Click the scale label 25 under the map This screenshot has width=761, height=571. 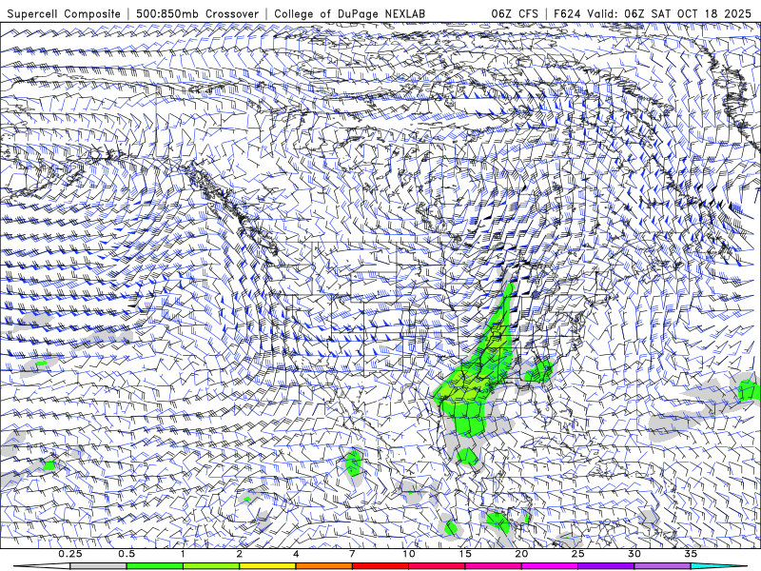click(x=577, y=554)
